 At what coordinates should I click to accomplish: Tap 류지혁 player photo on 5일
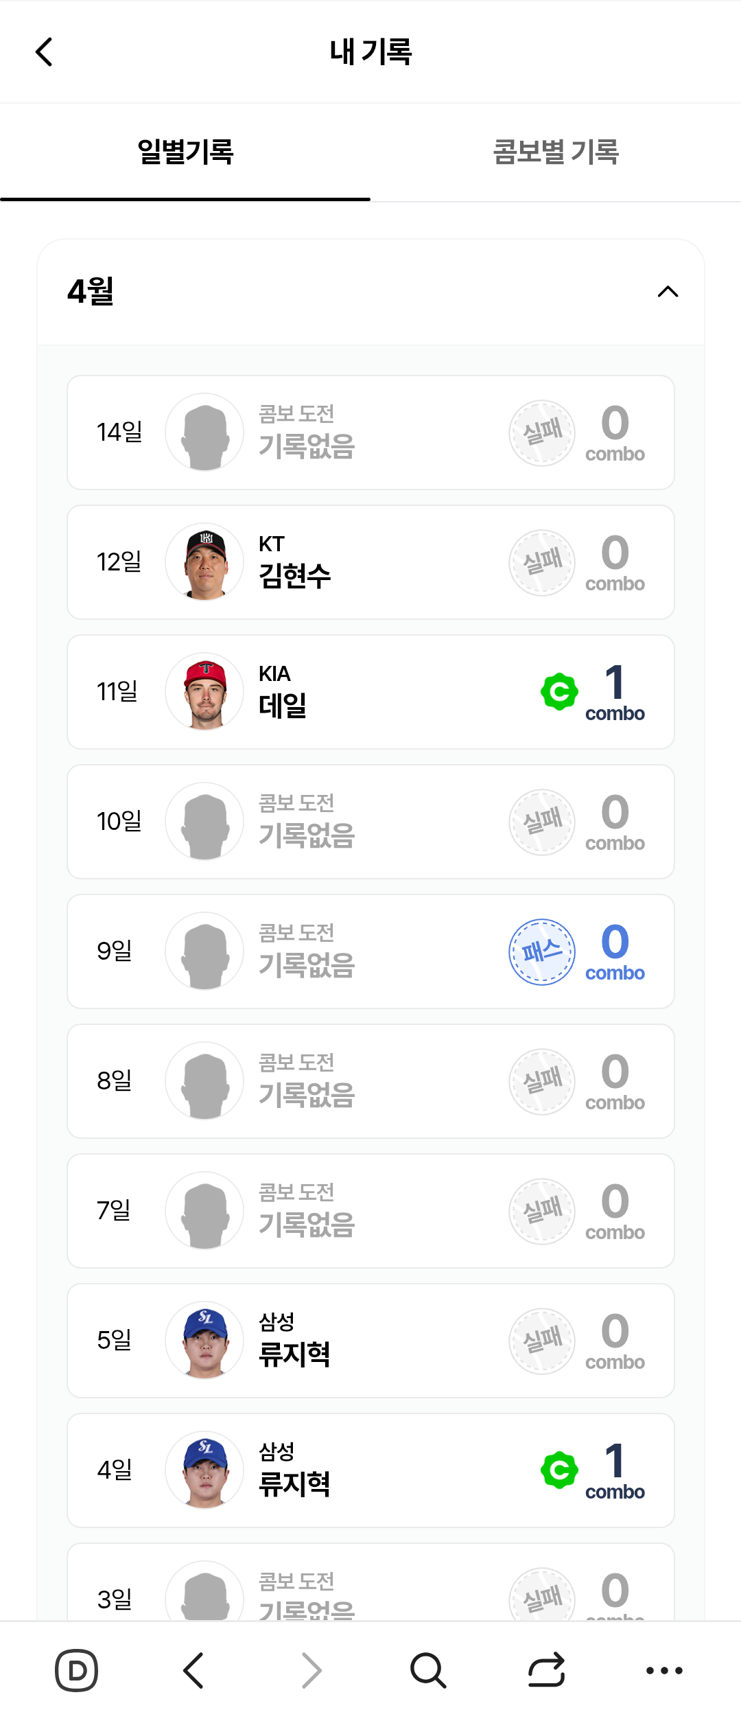pos(204,1340)
